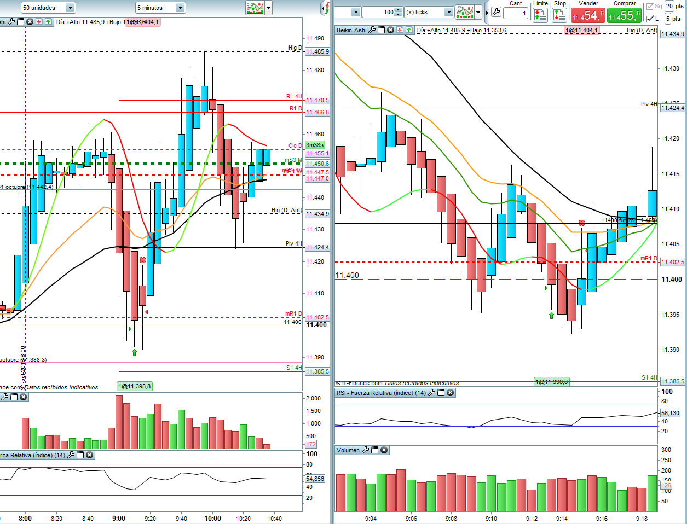Open the '5 minutos' timeframe dropdown
Viewport: 687px width, 524px height.
(x=160, y=8)
